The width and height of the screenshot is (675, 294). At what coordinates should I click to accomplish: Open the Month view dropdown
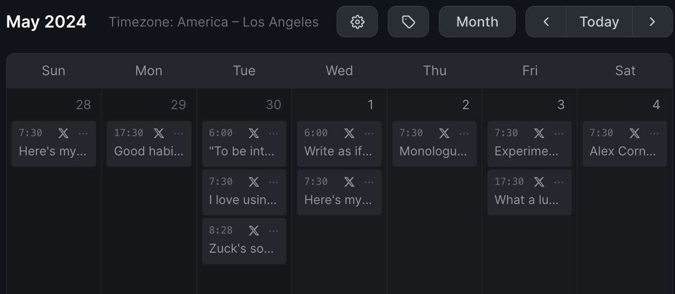(x=477, y=22)
